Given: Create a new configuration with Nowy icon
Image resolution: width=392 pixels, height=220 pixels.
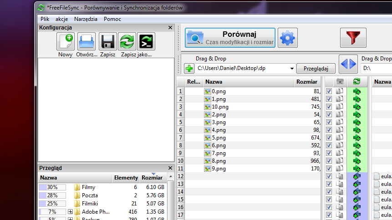Looking at the screenshot, I should 66,41.
